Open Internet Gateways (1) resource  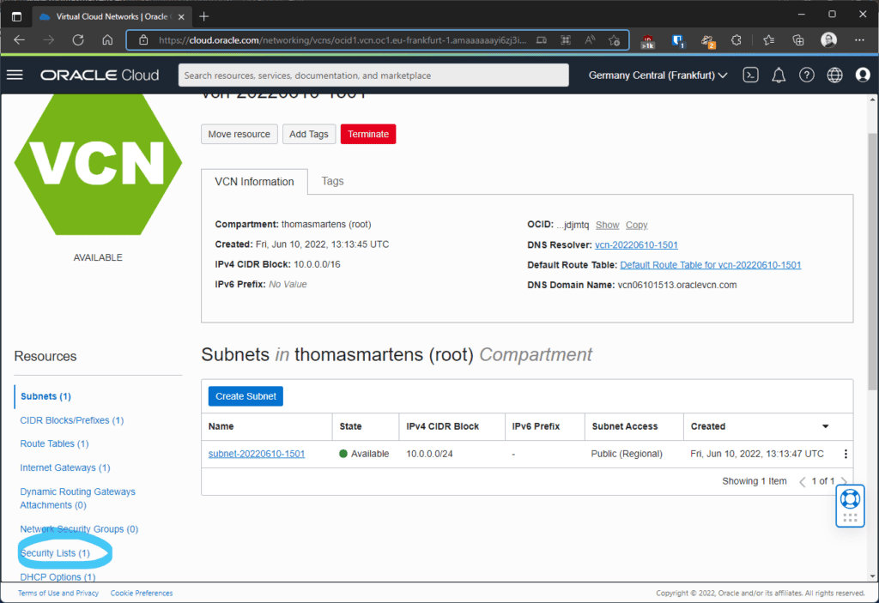pyautogui.click(x=65, y=467)
